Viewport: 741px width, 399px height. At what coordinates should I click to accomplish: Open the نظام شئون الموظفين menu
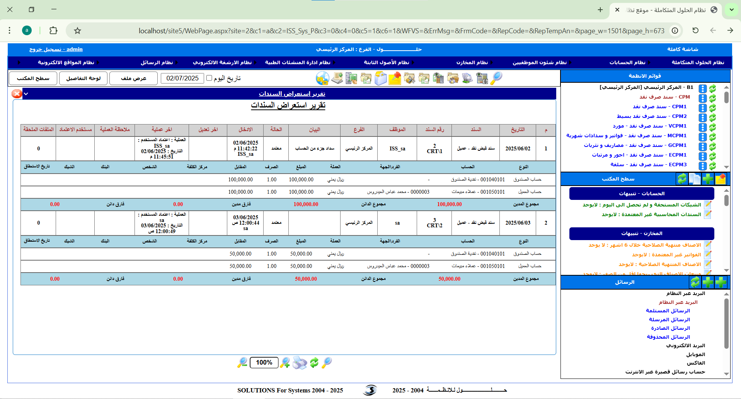[540, 62]
